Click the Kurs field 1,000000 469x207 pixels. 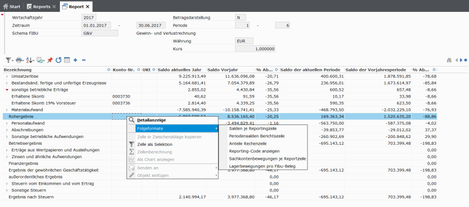(255, 49)
